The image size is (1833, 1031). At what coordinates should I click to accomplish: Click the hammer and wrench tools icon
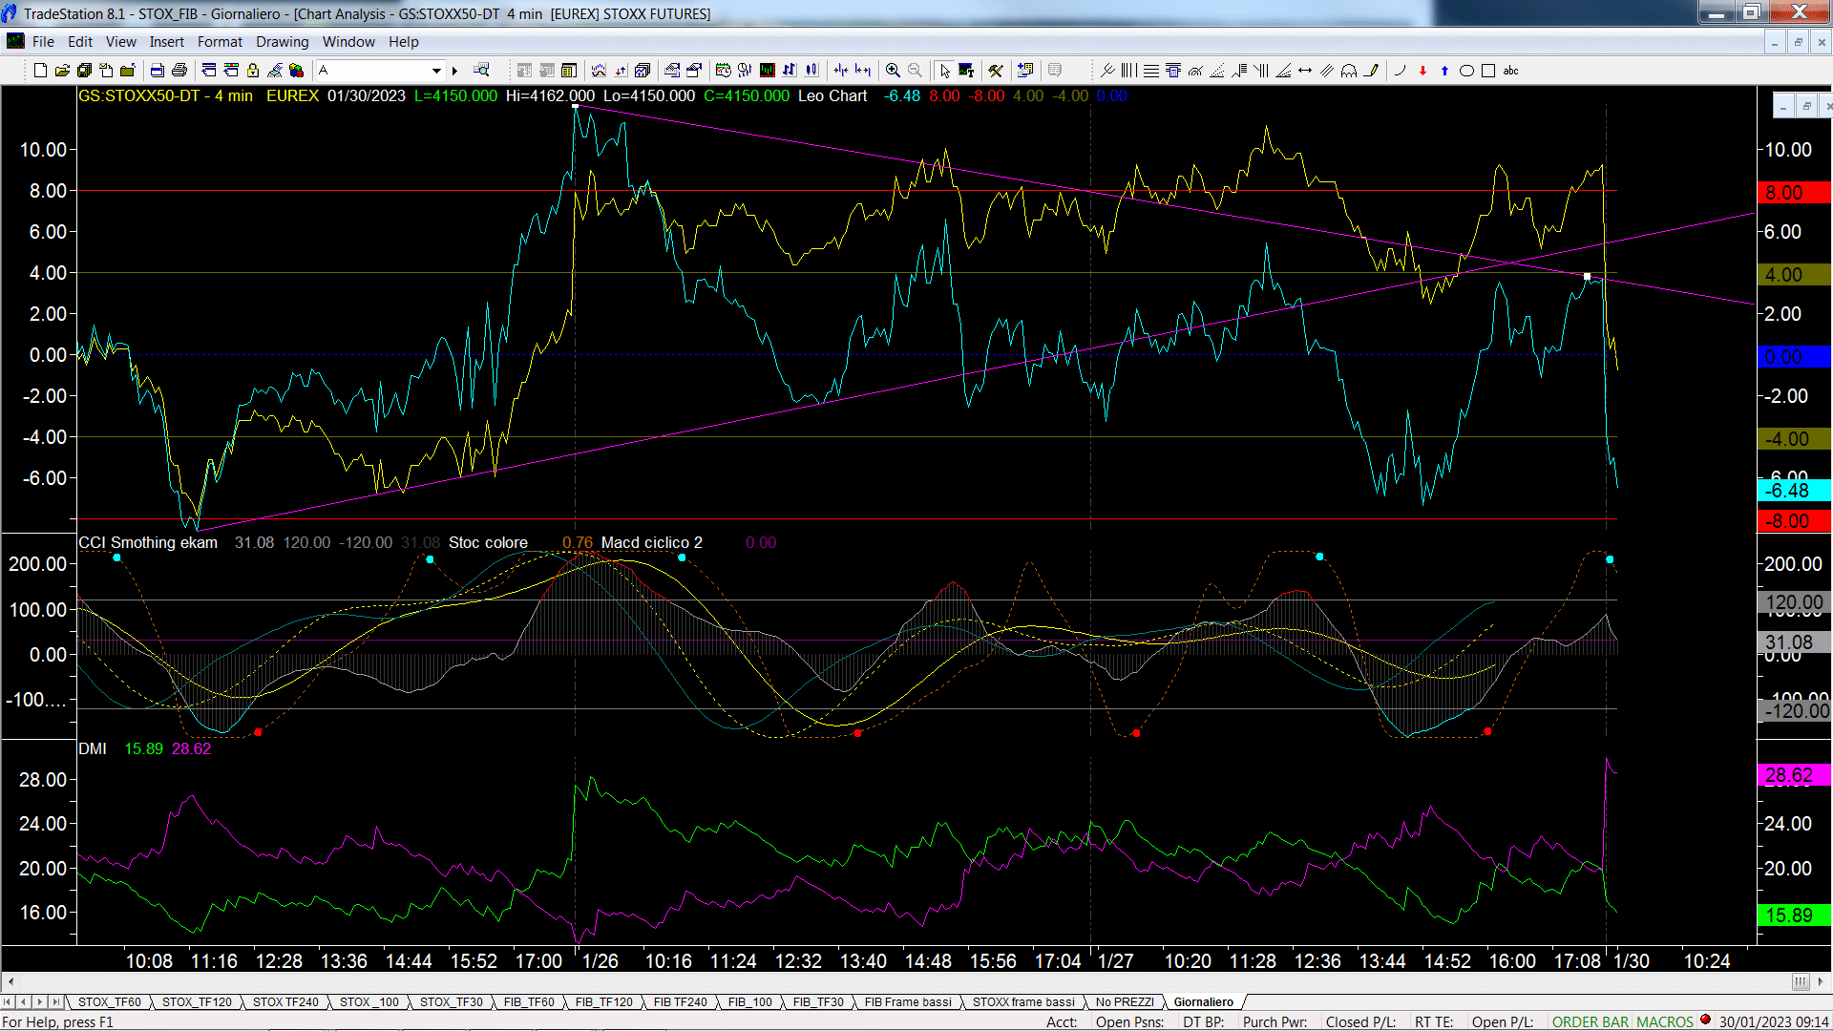996,71
